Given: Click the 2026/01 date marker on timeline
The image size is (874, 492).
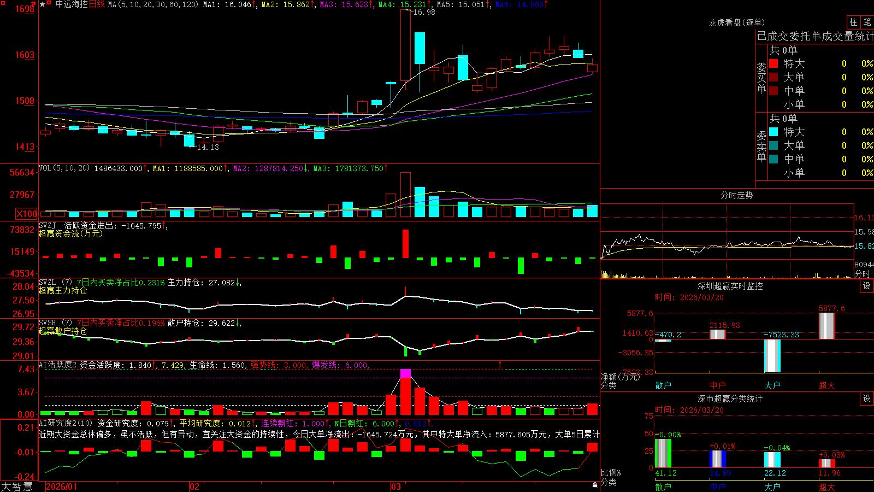Looking at the screenshot, I should pyautogui.click(x=62, y=487).
